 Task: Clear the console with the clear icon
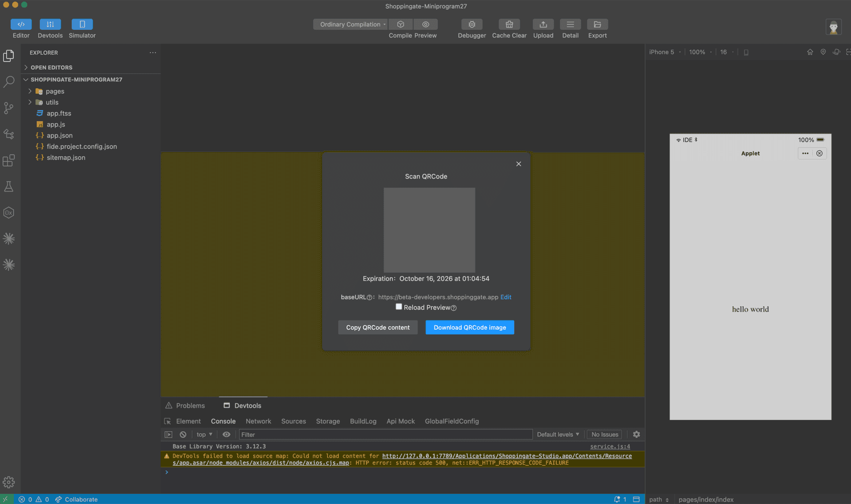pos(183,434)
